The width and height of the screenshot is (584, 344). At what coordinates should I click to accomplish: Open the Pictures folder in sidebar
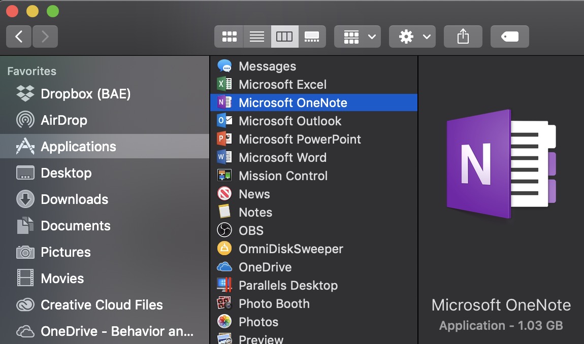coord(104,252)
